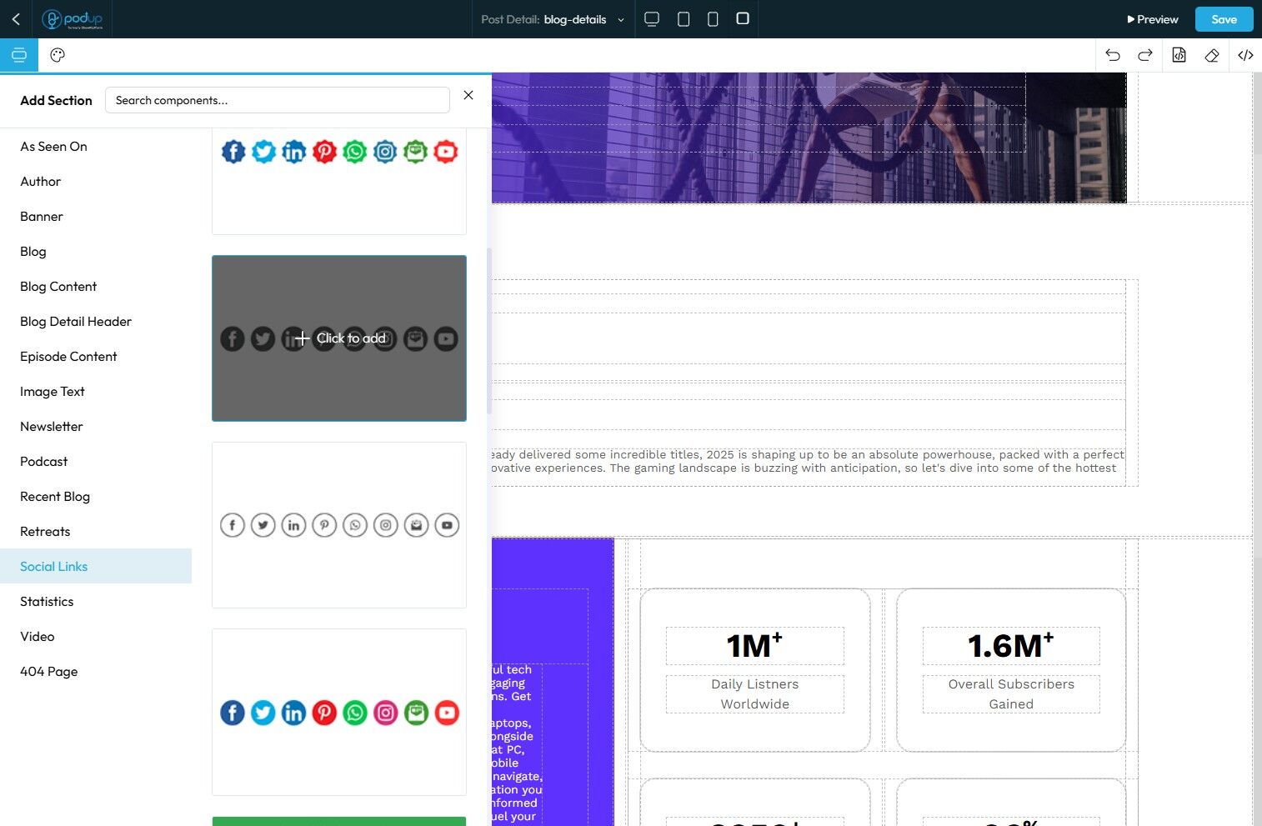Open the Image Text category

96,391
